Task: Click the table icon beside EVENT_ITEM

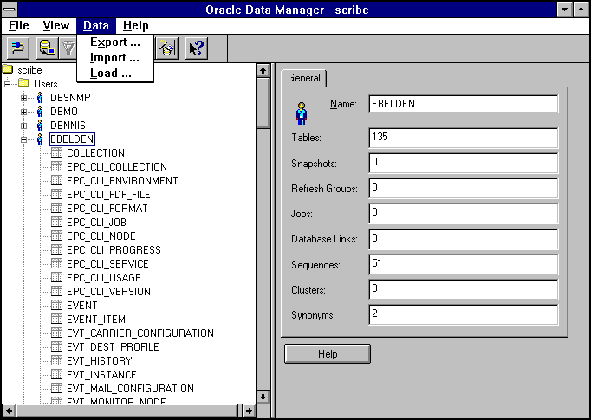Action: point(57,320)
